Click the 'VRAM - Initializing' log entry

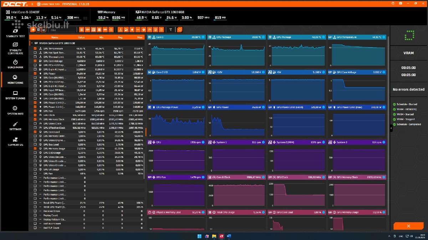tap(407, 110)
